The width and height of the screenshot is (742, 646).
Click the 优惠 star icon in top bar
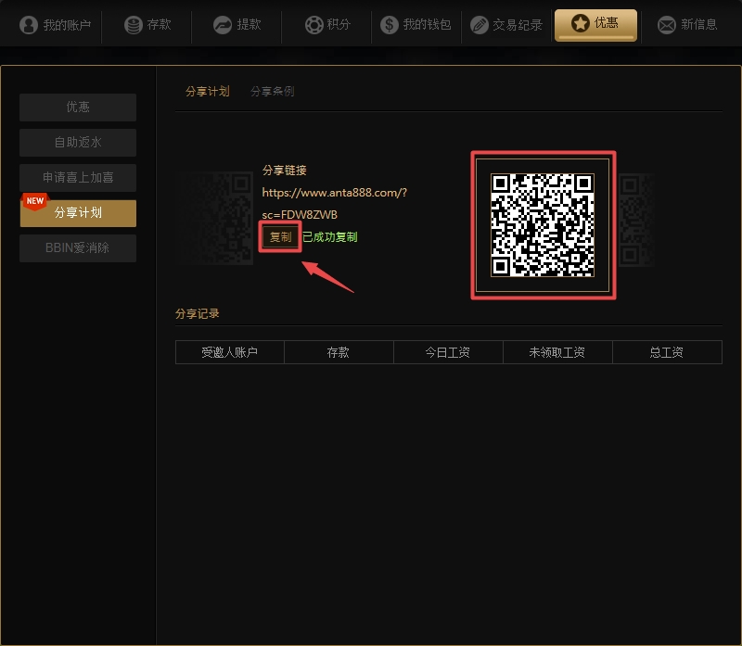coord(581,22)
